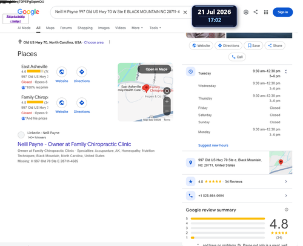The image size is (303, 246).
Task: Click Suggest new hours link
Action: 213,145
